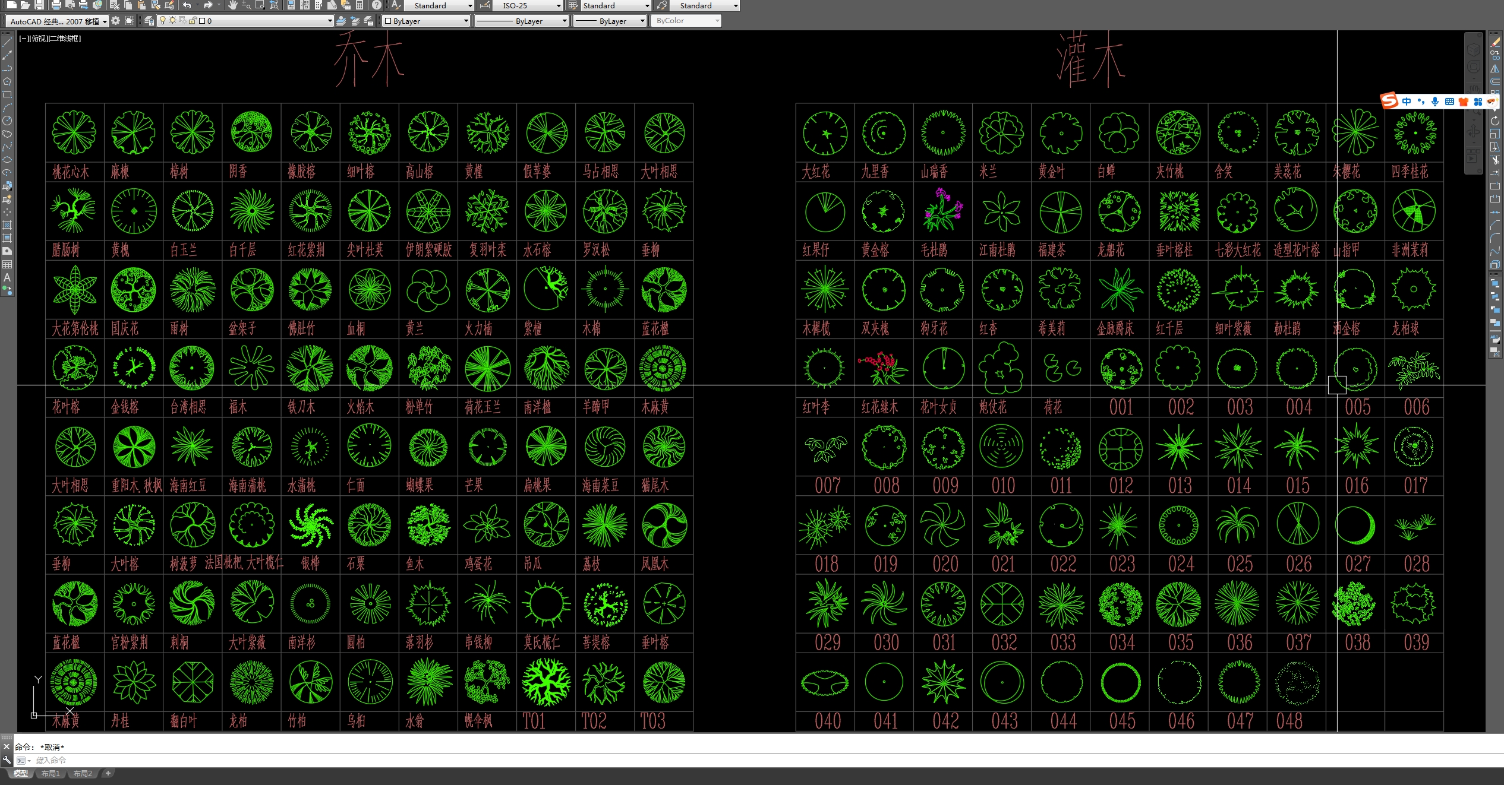The image size is (1504, 785).
Task: Toggle layer 0 on/off lightbulb
Action: pos(162,21)
